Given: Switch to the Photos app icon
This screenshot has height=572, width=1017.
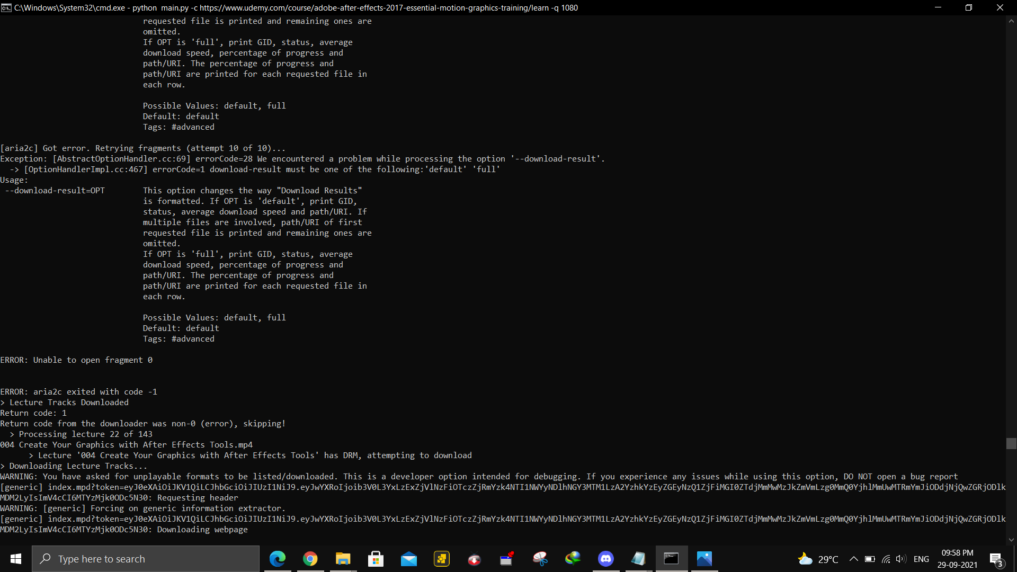Looking at the screenshot, I should coord(704,559).
